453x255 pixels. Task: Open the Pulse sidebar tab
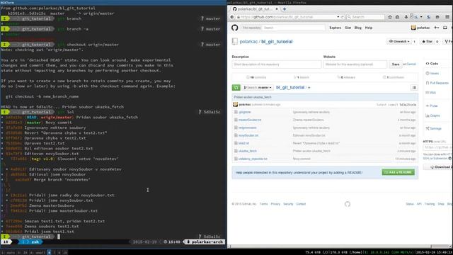432,106
